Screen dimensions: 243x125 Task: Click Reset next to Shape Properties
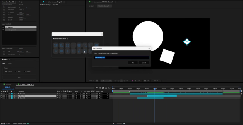point(21,48)
